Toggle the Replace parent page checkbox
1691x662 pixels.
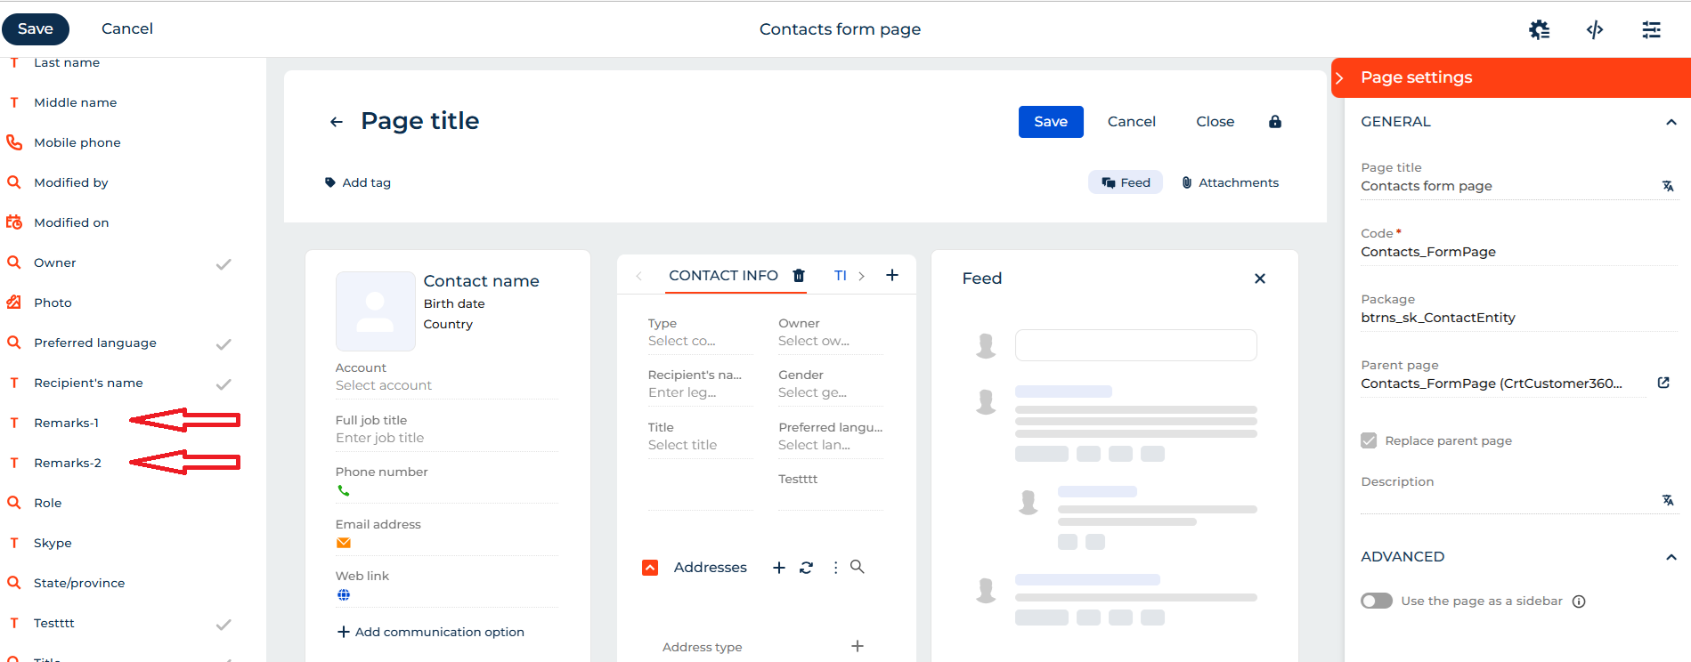click(x=1369, y=440)
